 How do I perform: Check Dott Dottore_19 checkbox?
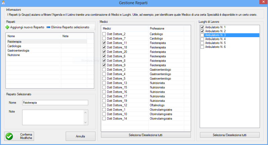(x=104, y=101)
